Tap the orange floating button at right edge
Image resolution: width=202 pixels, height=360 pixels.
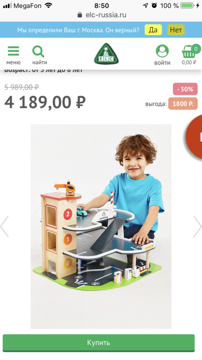[194, 137]
